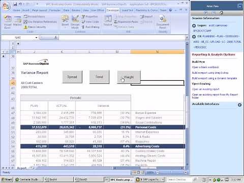The image size is (244, 183).
Task: Click Build a report using drag & drop
Action: coord(210,73)
